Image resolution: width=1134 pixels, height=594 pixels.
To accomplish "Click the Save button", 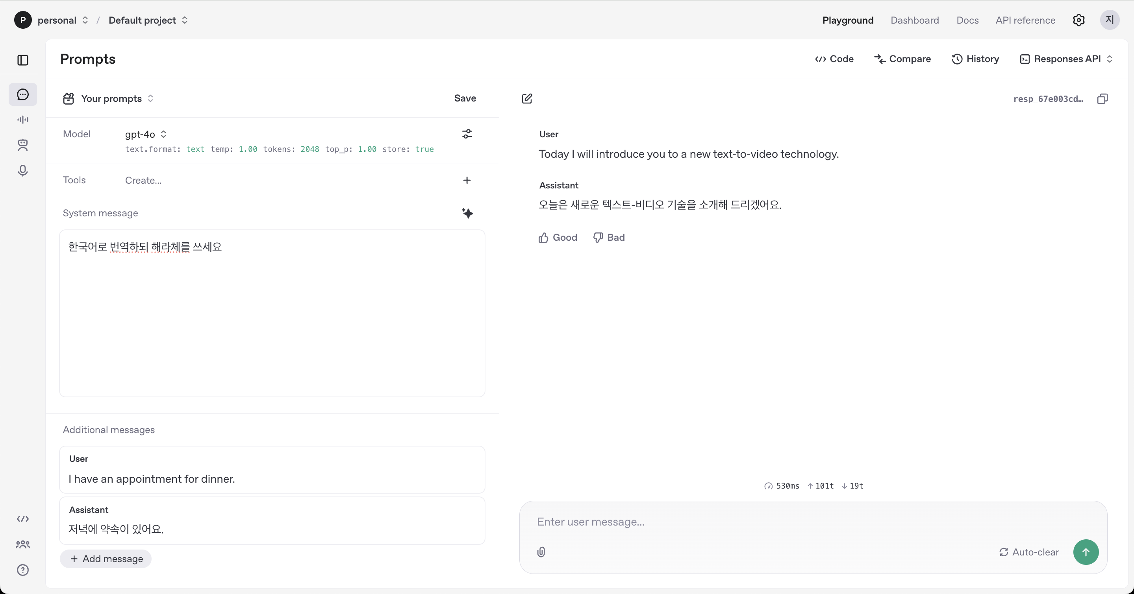I will coord(465,98).
